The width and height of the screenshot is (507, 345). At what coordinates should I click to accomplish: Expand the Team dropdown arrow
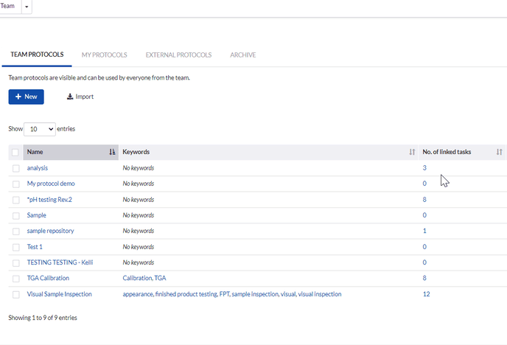point(27,7)
